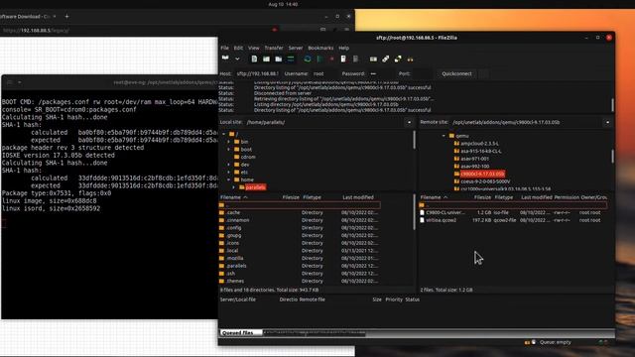Sort remote files by Permission column
Image resolution: width=635 pixels, height=357 pixels.
[567, 197]
